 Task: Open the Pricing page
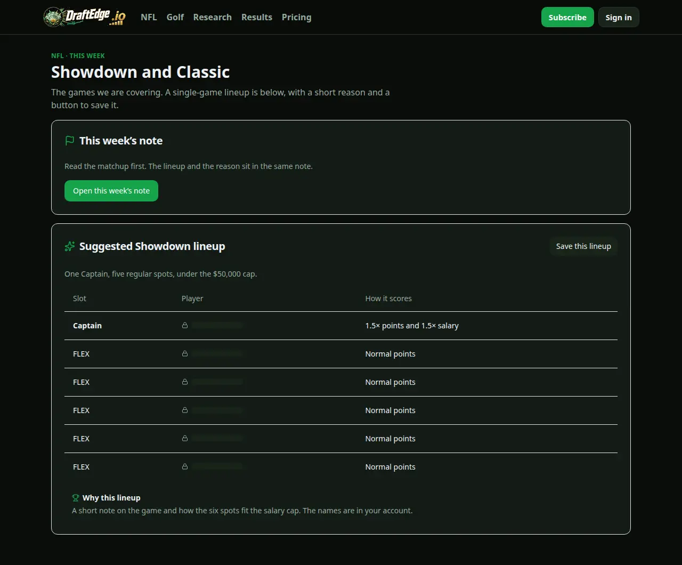point(296,17)
